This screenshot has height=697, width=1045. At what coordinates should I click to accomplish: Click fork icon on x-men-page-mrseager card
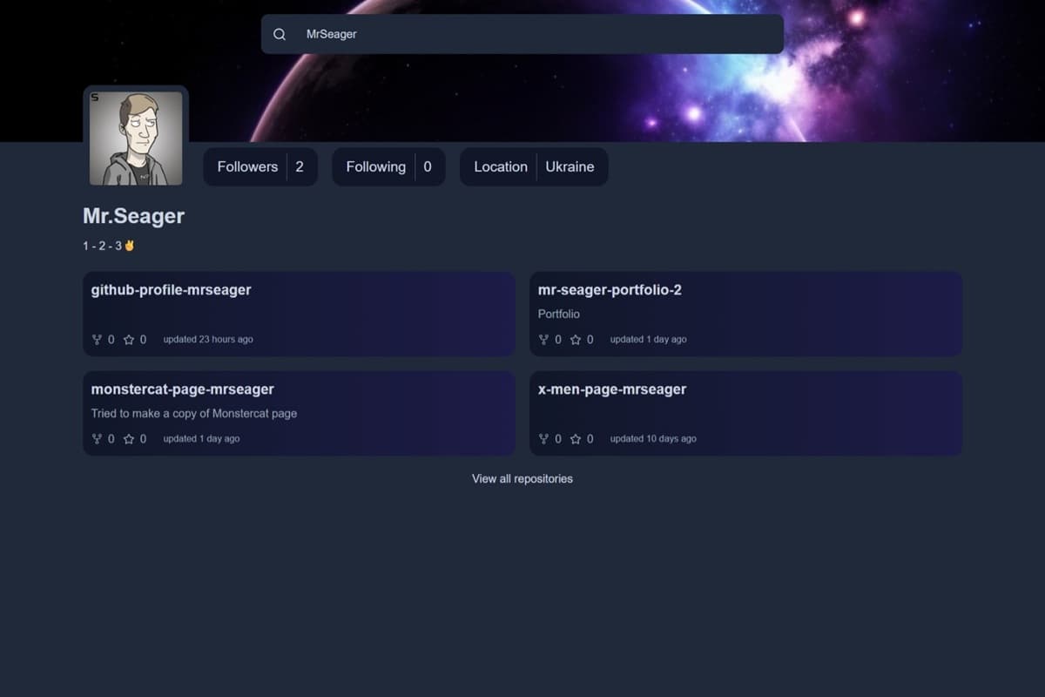coord(543,438)
